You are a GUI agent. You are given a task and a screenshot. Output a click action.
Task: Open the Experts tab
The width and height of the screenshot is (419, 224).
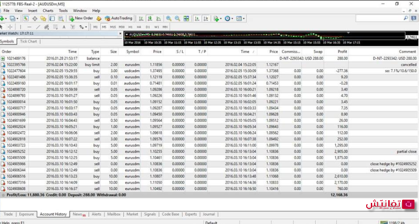[191, 214]
